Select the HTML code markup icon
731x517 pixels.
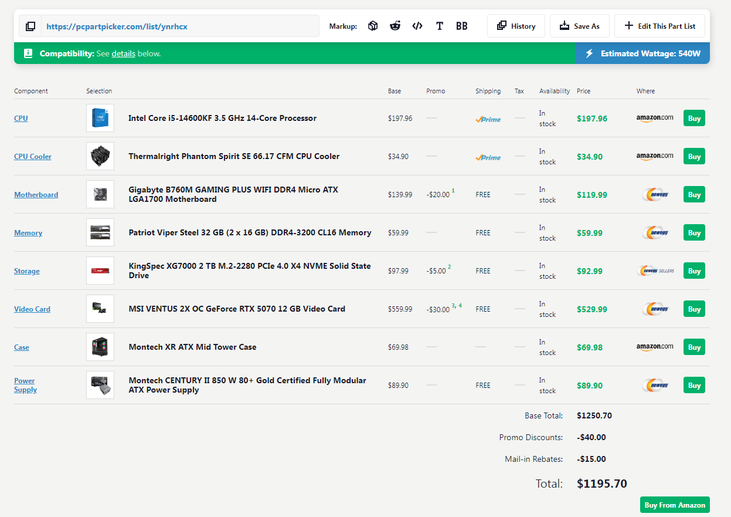pyautogui.click(x=417, y=26)
